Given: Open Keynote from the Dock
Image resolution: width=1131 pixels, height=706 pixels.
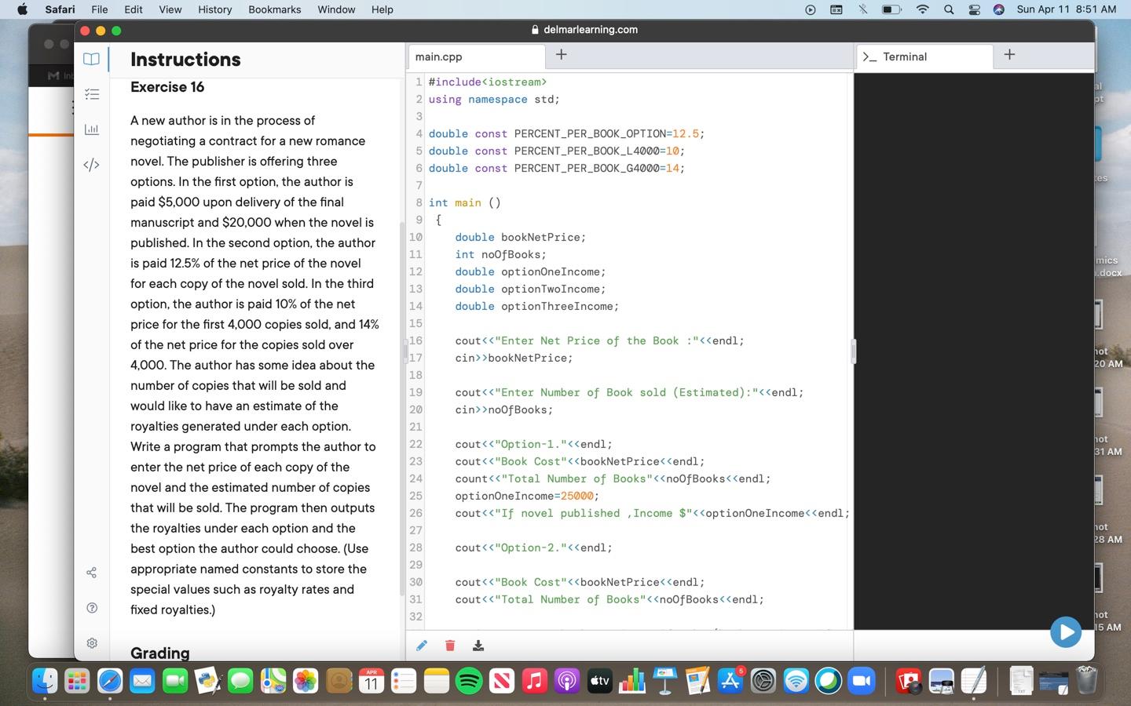Looking at the screenshot, I should (665, 681).
